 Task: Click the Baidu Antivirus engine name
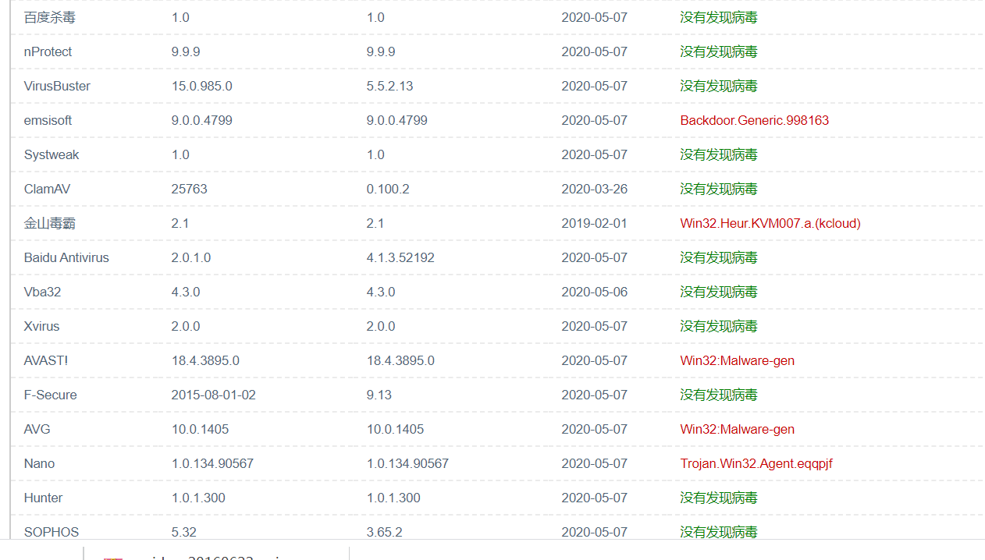[x=66, y=257]
